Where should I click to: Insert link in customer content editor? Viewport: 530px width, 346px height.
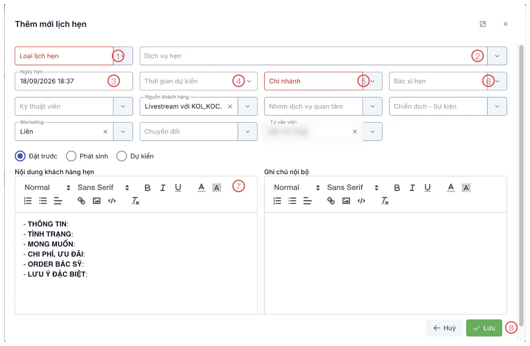pyautogui.click(x=81, y=201)
